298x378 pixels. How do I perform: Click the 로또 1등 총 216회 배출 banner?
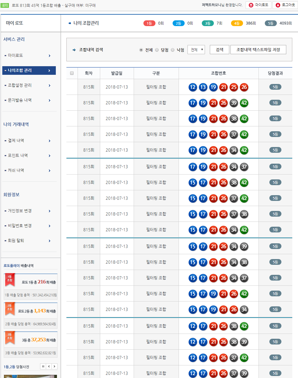[31, 282]
